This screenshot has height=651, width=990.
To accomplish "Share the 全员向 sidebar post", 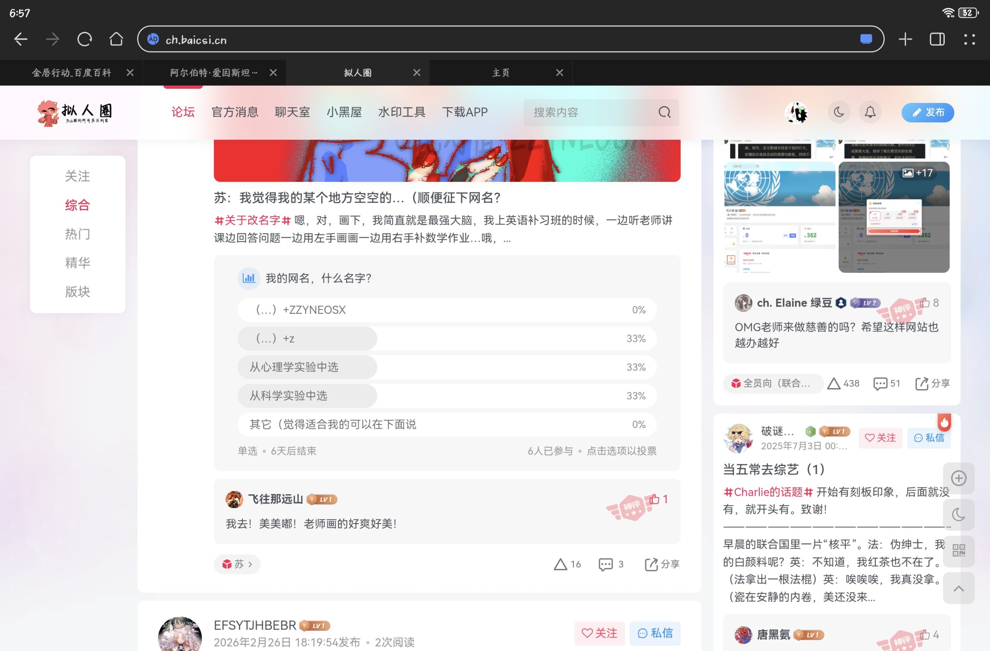I will [x=933, y=383].
